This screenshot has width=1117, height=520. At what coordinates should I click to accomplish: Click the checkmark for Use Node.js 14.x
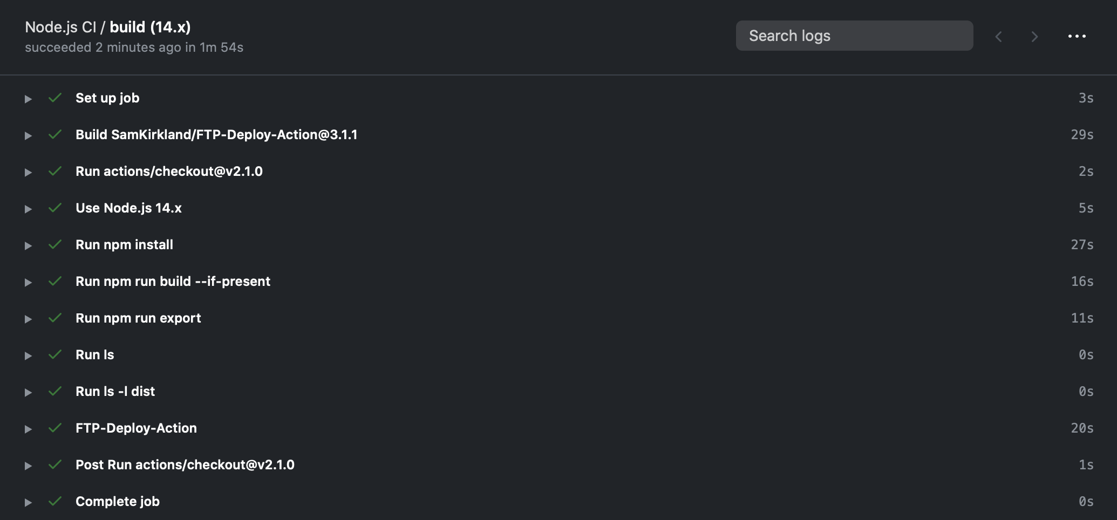click(x=55, y=208)
